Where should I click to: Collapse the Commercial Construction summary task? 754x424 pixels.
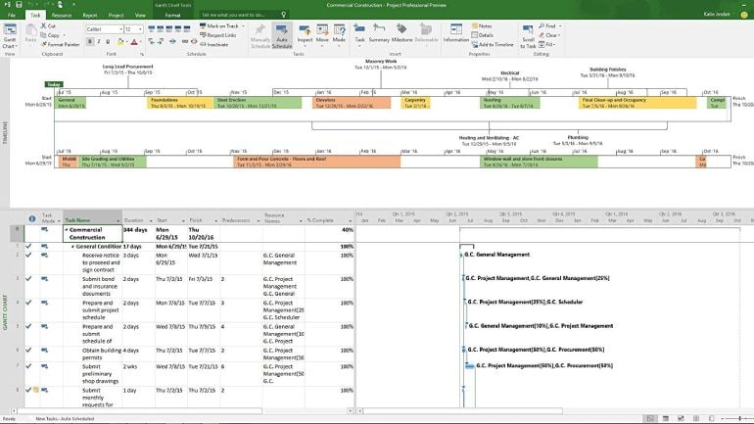point(67,230)
